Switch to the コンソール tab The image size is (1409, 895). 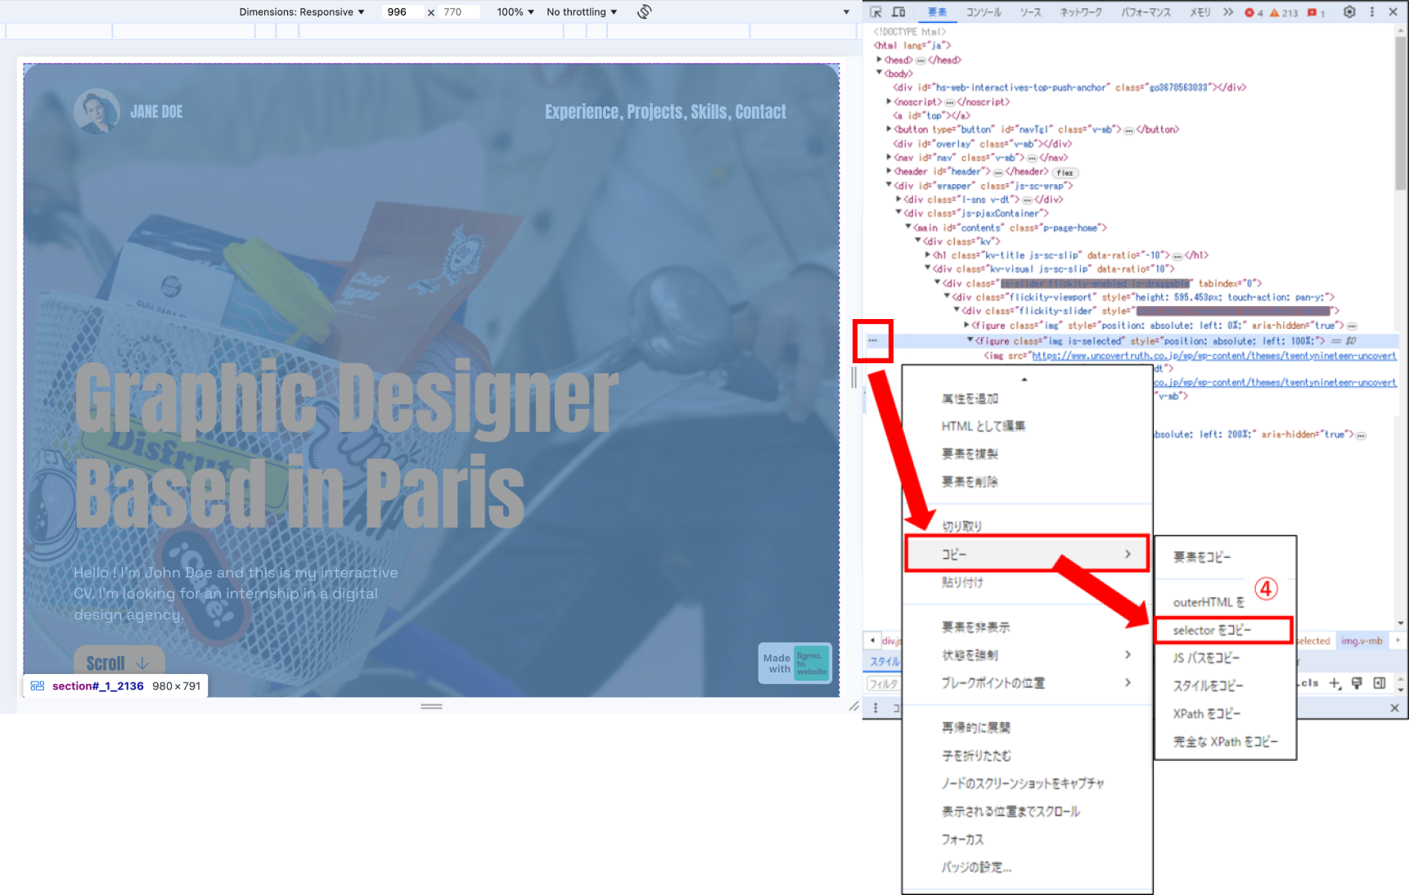984,12
